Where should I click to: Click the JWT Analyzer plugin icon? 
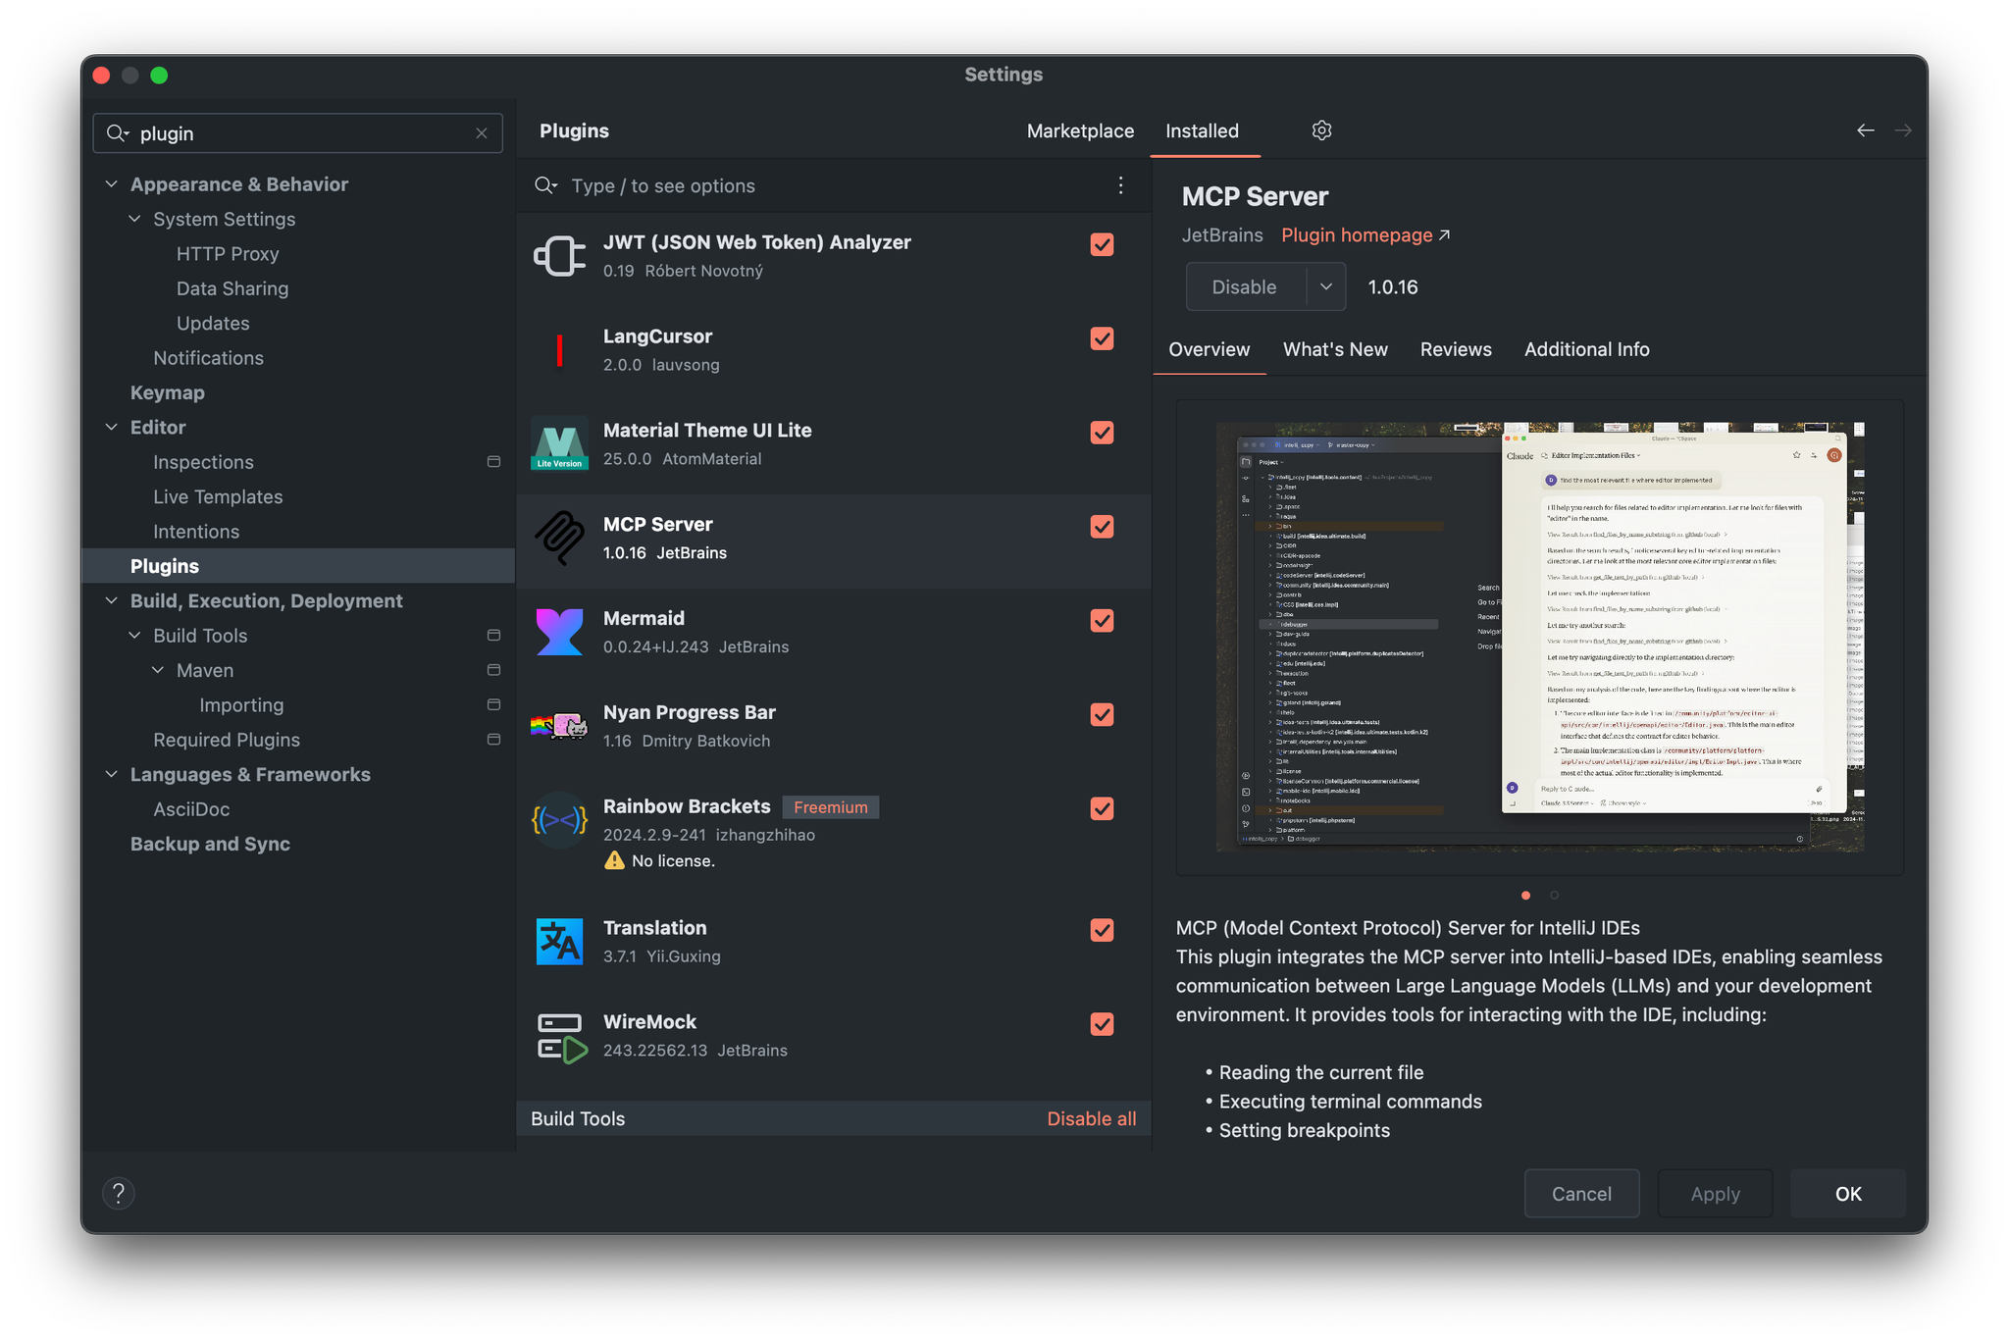pyautogui.click(x=559, y=256)
